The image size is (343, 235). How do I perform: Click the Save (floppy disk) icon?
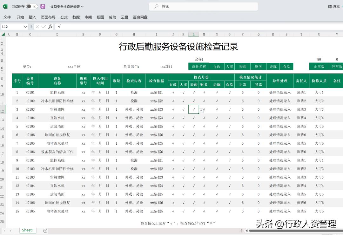(x=43, y=6)
